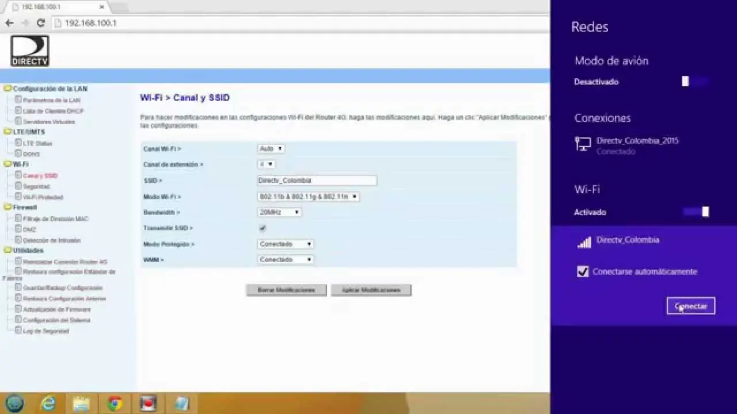Open the Bandwidth 20MHz dropdown
Screen dimensions: 737x414
[x=279, y=212]
